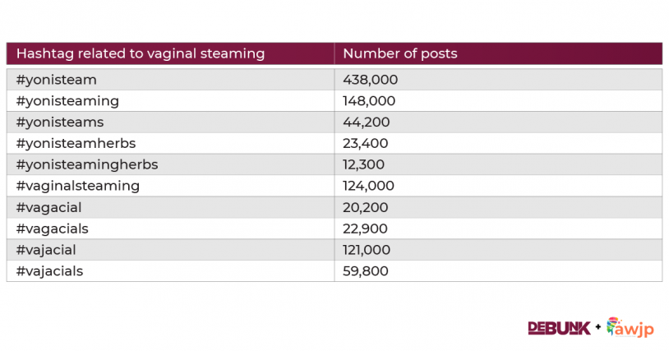Select the #yonisteamingherbs hashtag cell
The height and width of the screenshot is (351, 669).
click(87, 164)
